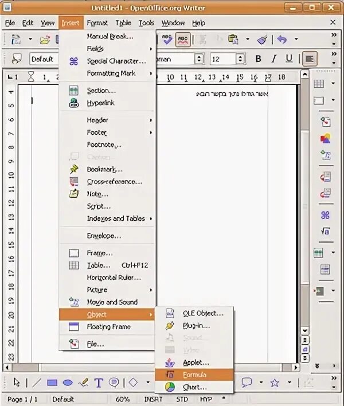
Task: Open the Help menu
Action: 198,23
